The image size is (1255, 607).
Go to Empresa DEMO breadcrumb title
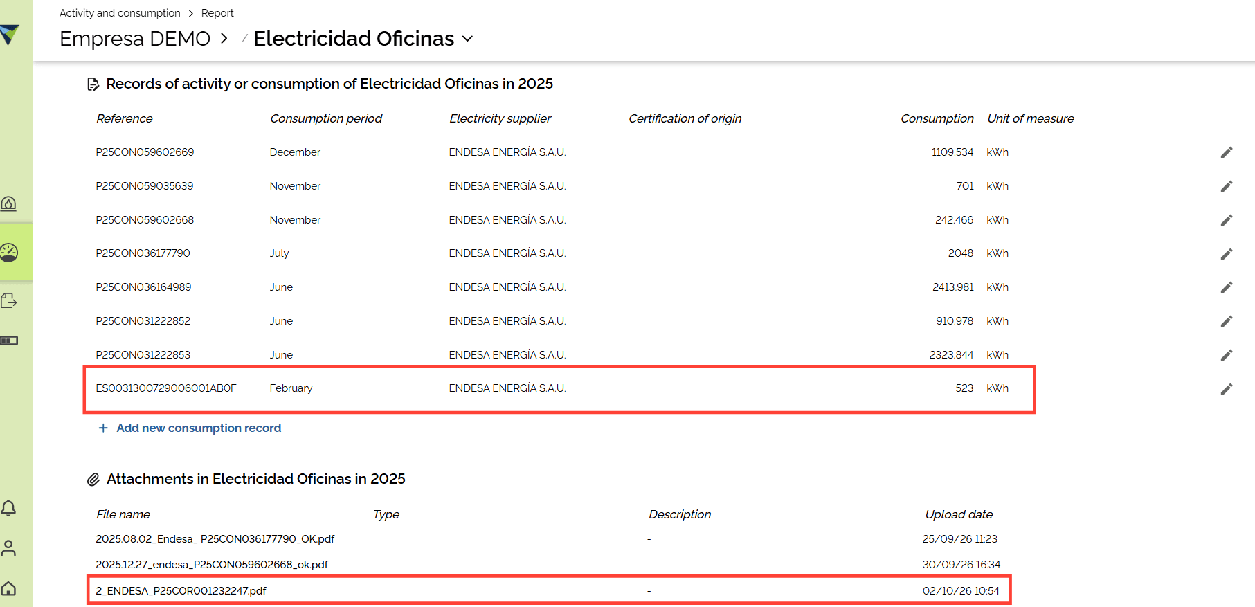coord(135,39)
